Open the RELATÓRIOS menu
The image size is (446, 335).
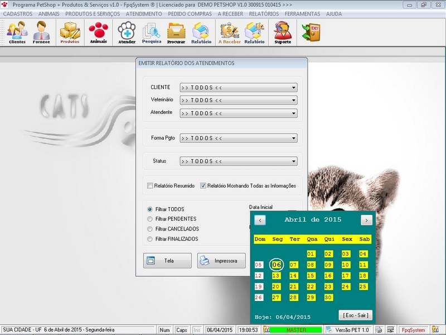click(x=264, y=14)
